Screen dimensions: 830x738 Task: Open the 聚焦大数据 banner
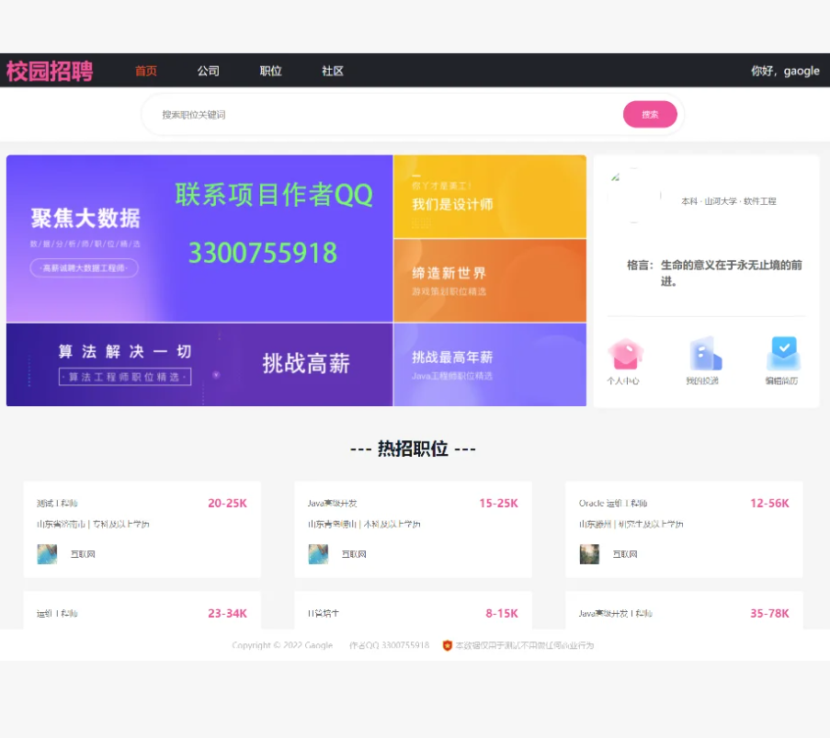199,239
